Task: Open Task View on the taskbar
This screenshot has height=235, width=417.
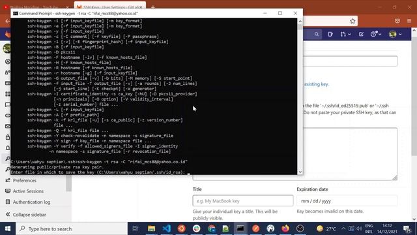Action: click(136, 228)
